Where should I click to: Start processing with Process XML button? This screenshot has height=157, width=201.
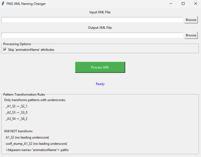pyautogui.click(x=100, y=67)
